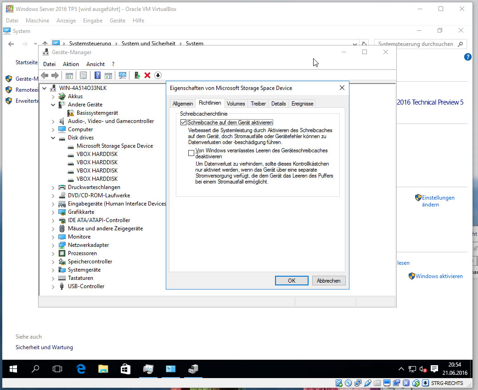The height and width of the screenshot is (390, 478).
Task: Open the 'Sicherheit und Wartung' link
Action: pos(44,347)
